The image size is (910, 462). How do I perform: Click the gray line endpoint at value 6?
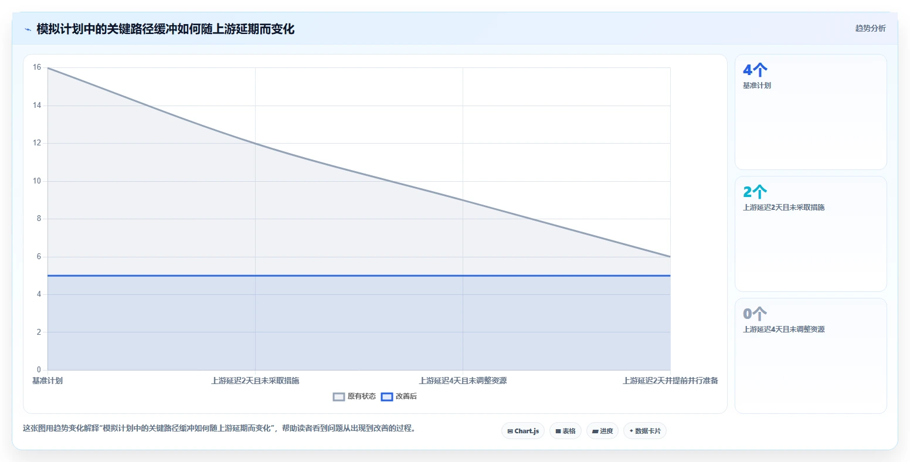tap(670, 257)
